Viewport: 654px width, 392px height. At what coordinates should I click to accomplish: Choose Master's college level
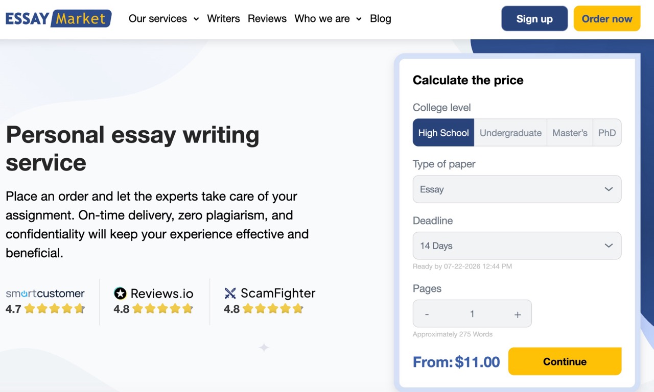coord(570,133)
